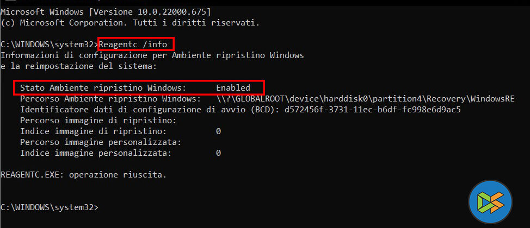This screenshot has width=530, height=228.
Task: Click the highlighted Reagentc /info command
Action: click(137, 43)
